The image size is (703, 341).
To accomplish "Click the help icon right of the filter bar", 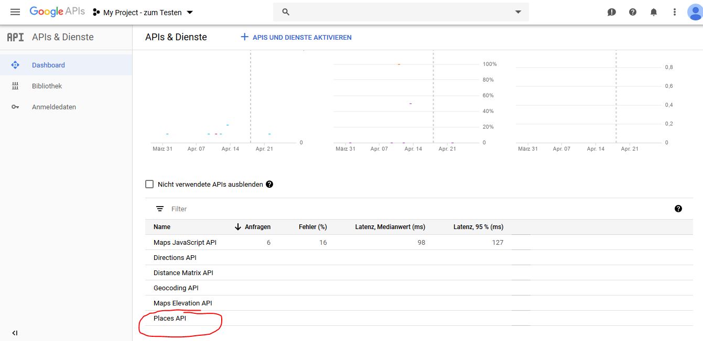I will click(678, 209).
